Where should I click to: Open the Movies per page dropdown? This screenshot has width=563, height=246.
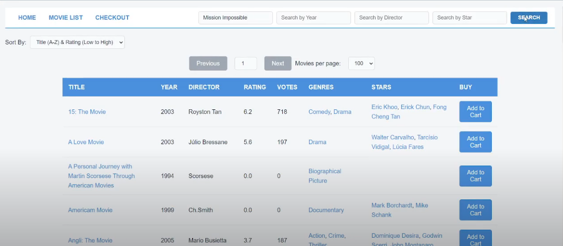point(361,63)
